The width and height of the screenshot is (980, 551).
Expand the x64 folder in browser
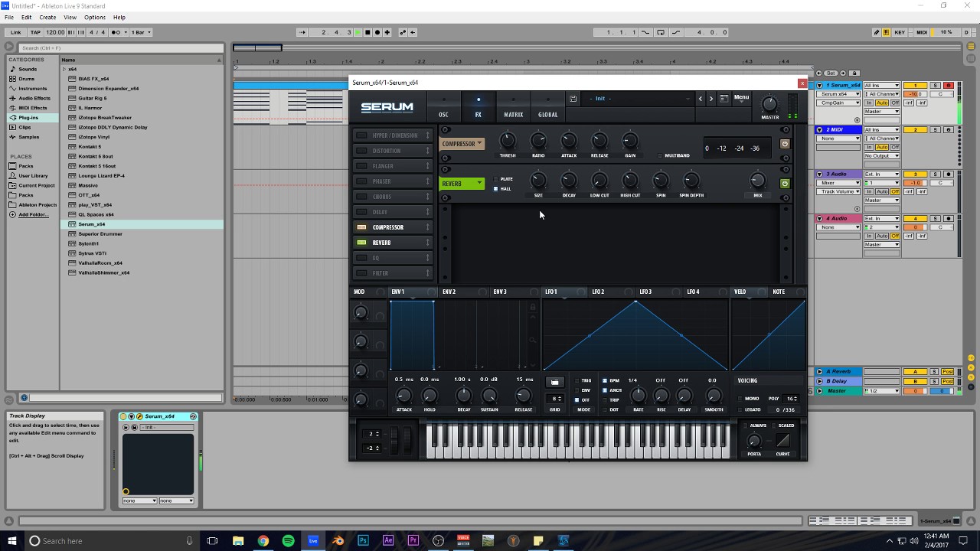click(x=64, y=69)
